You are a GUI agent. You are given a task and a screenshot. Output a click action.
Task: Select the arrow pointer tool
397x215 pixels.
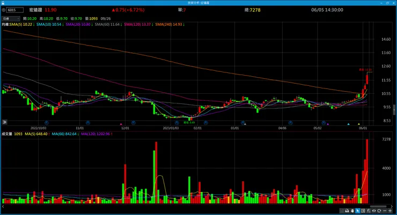pos(358,211)
